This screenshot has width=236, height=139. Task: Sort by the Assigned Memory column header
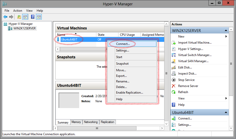(152, 35)
